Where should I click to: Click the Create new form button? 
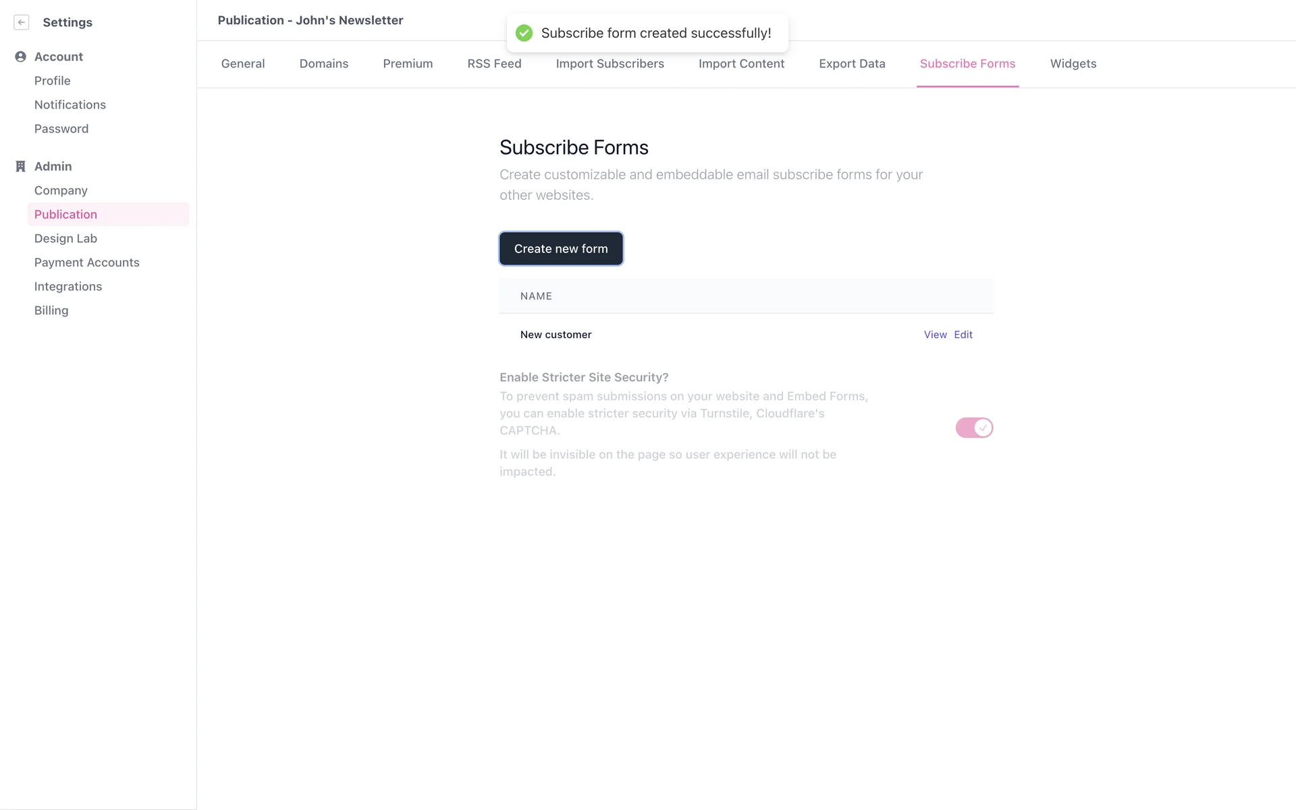[561, 249]
